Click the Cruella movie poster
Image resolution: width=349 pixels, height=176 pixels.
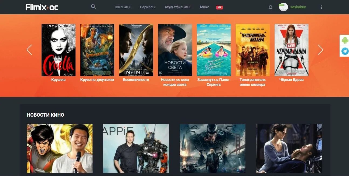point(59,50)
